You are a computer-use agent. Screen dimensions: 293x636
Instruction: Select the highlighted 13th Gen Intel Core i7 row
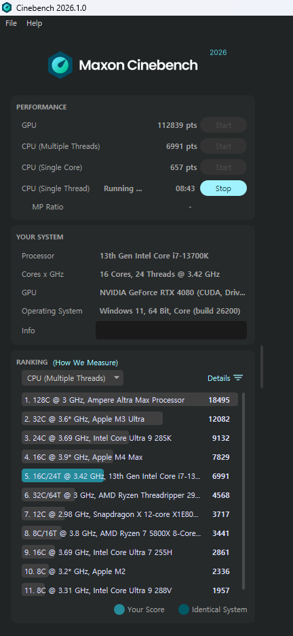130,476
